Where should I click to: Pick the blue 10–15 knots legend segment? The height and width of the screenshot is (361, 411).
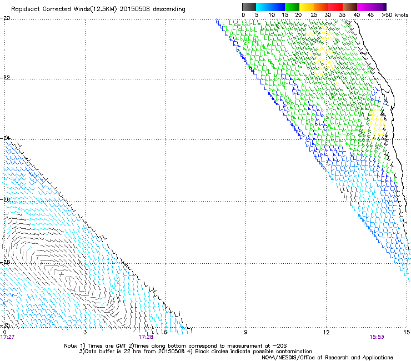[278, 7]
